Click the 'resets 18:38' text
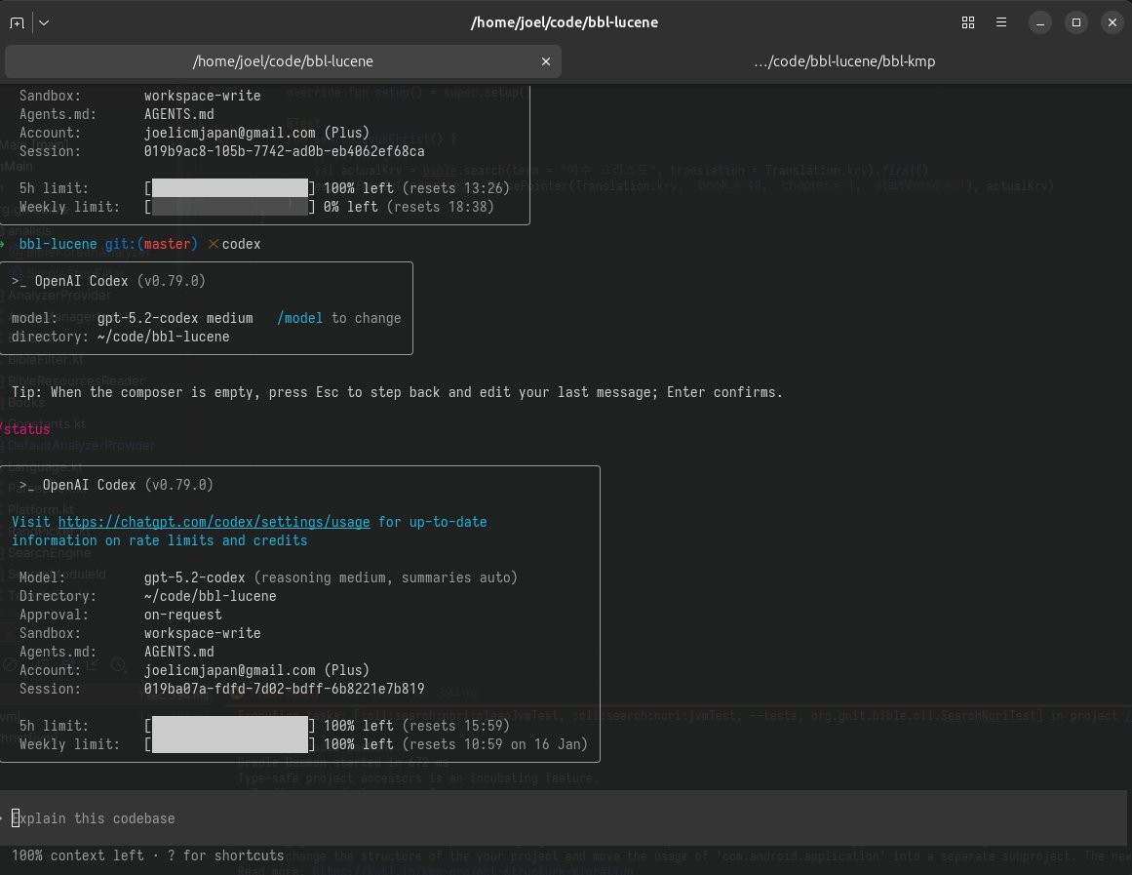 440,207
